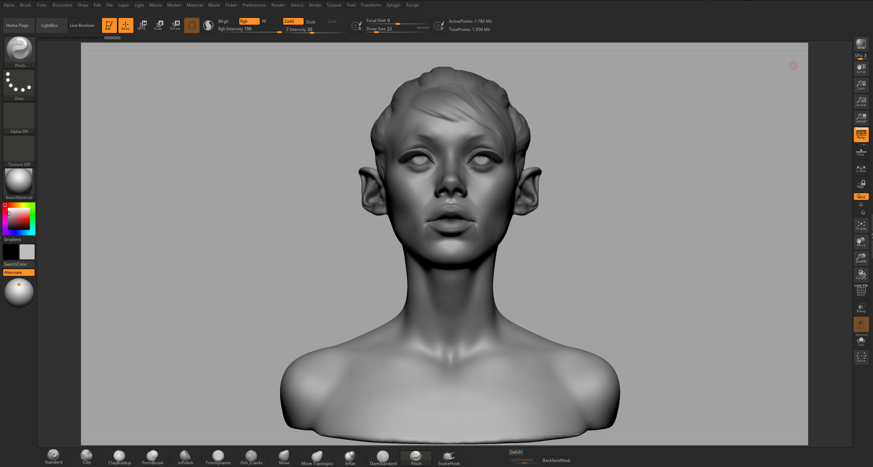Viewport: 873px width, 467px height.
Task: Open the Alpha Off picker
Action: pos(19,118)
